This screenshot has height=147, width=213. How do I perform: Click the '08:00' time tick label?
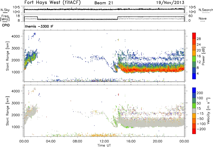coord(77,141)
